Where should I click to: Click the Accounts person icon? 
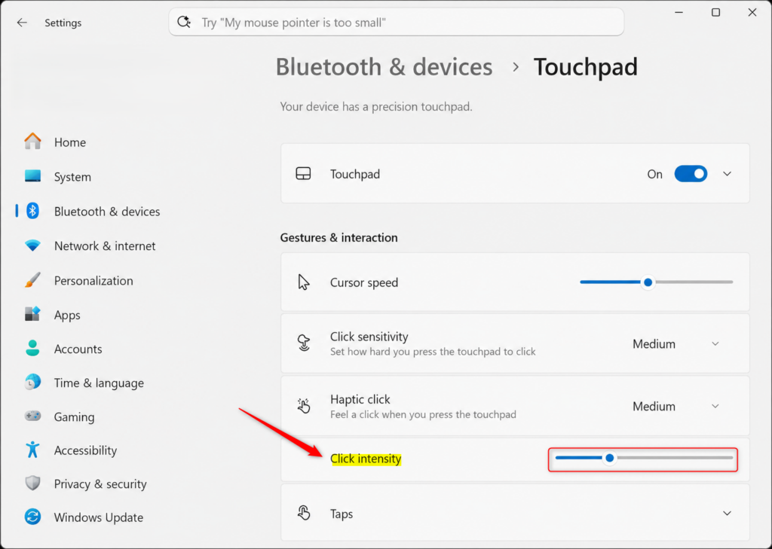[32, 348]
